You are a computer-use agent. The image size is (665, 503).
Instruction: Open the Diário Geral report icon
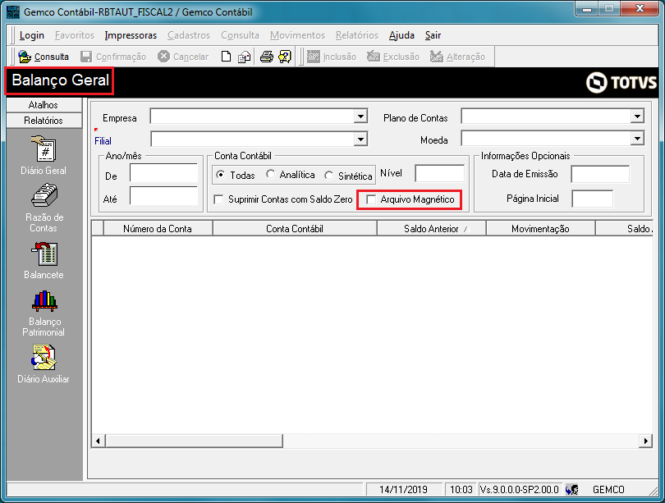click(x=44, y=149)
